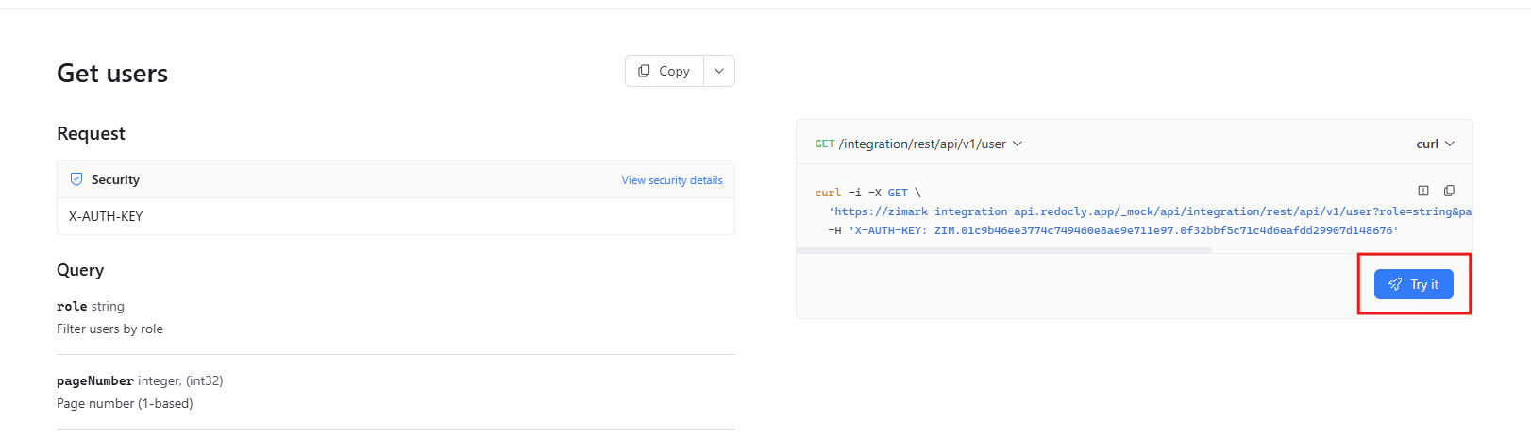Click the 'Filter users by role' description
Screen dimensions: 1531x439
[109, 329]
